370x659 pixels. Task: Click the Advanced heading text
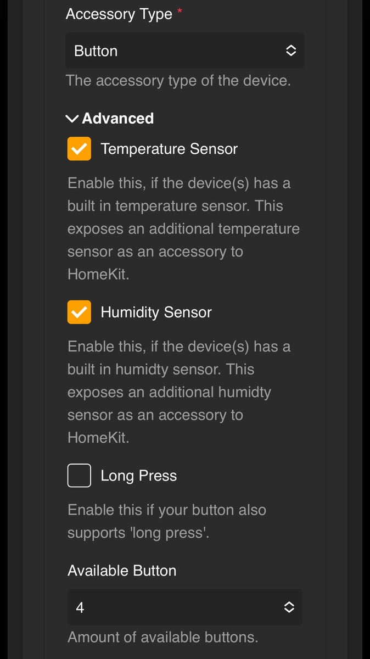point(117,119)
